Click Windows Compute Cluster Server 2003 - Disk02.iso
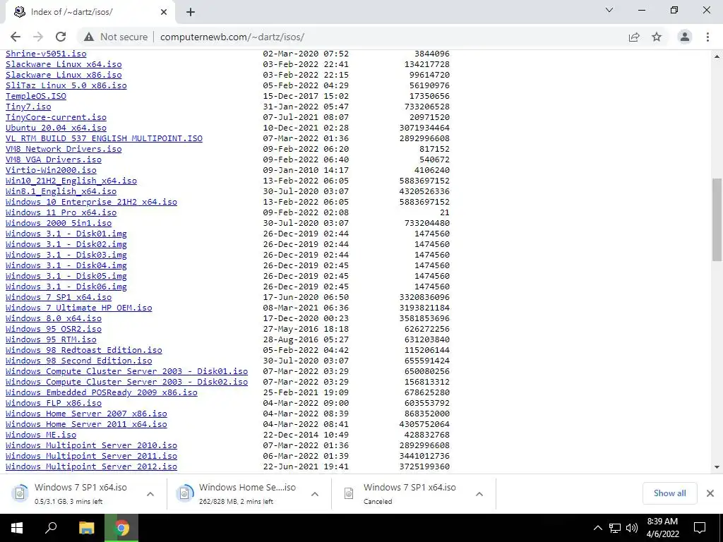 [127, 382]
